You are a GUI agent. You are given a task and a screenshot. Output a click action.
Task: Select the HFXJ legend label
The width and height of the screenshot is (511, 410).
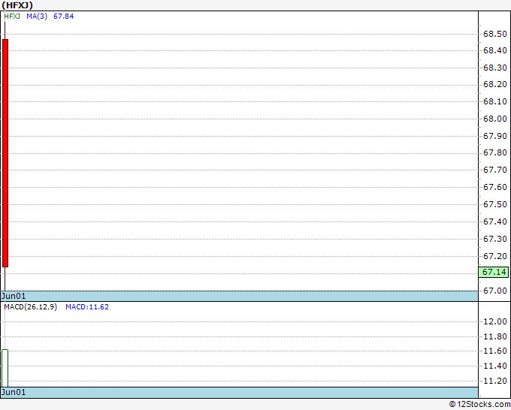pos(12,17)
